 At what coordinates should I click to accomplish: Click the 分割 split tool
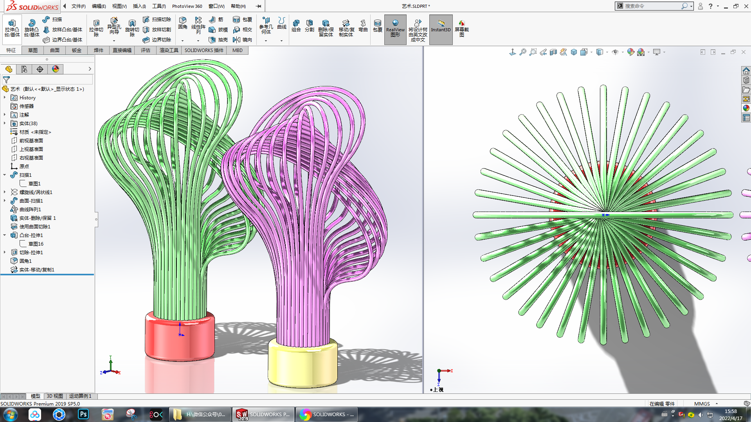click(310, 26)
